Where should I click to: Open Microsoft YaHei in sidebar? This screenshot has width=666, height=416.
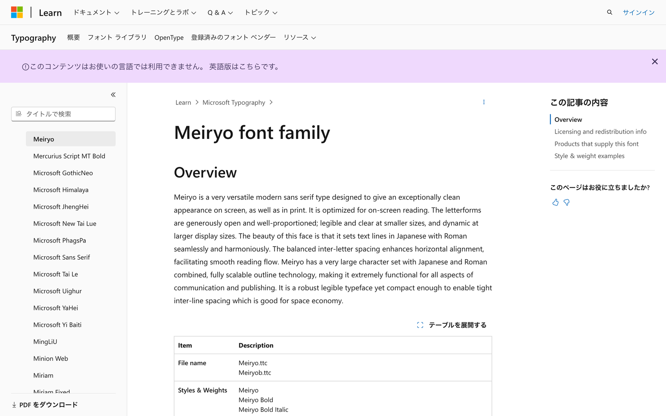[x=55, y=308]
